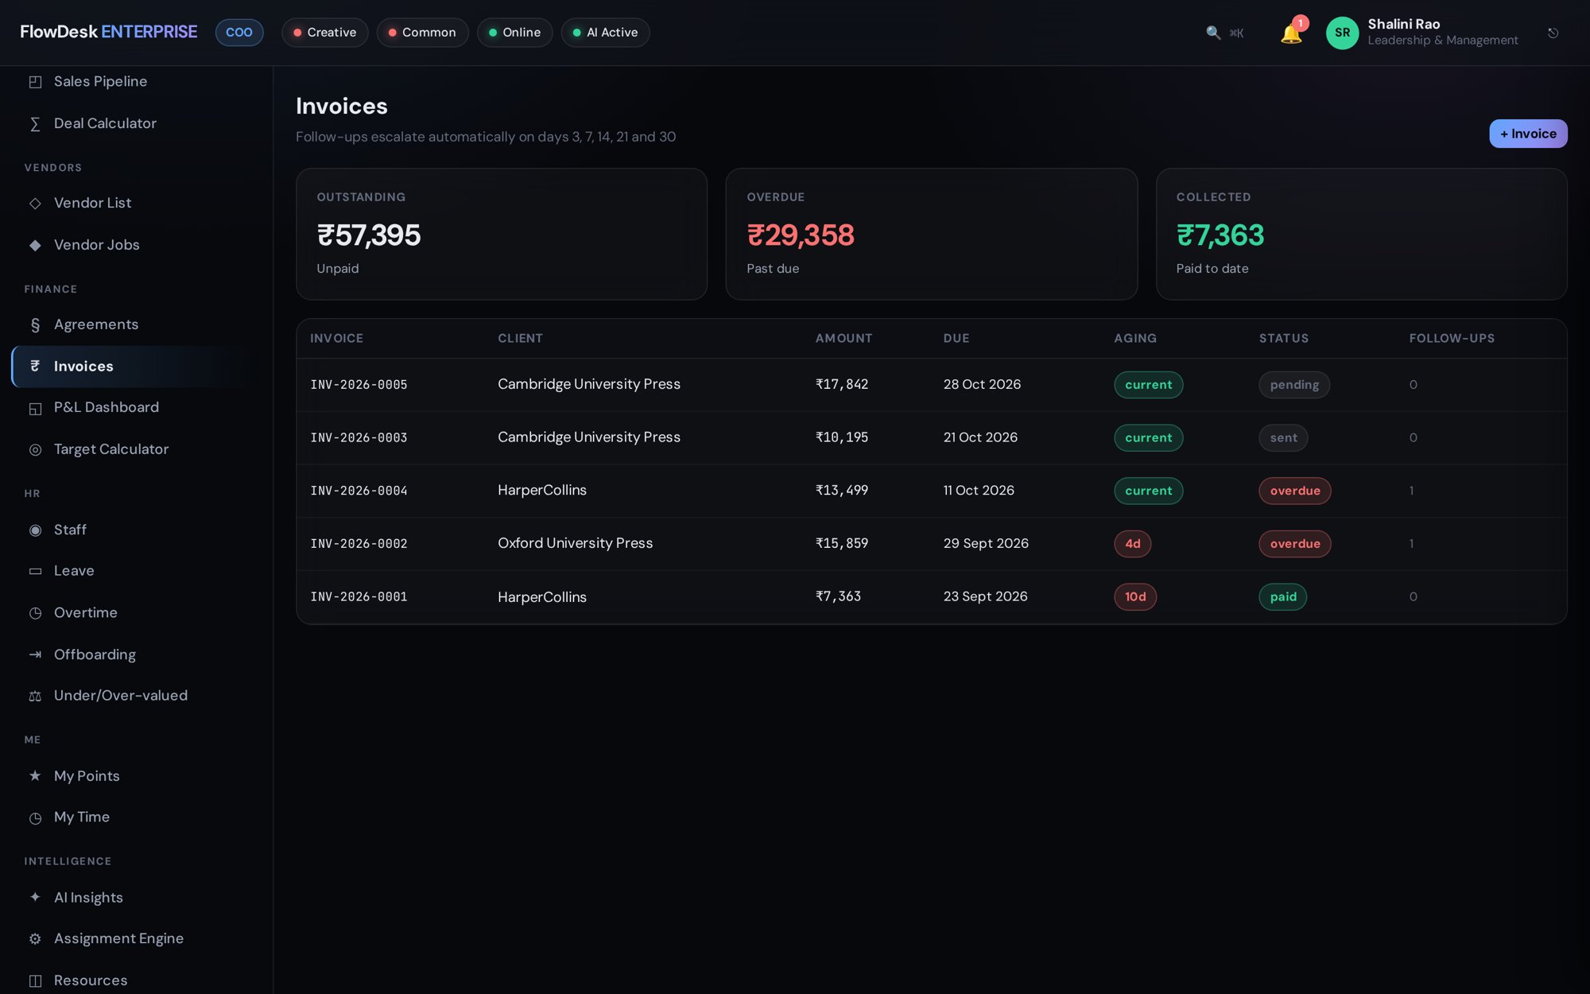Screen dimensions: 1590x994
Task: Click the Status column header
Action: point(1283,339)
